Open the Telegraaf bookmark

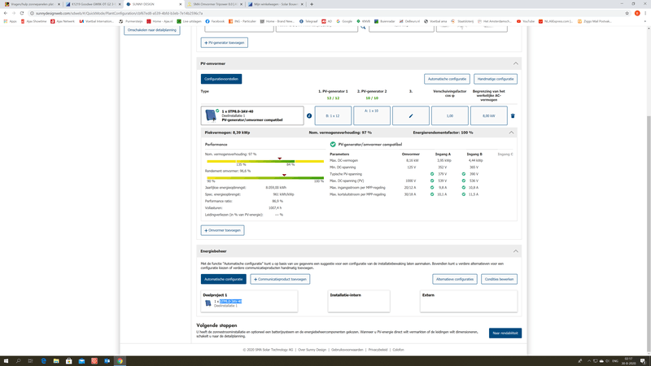click(x=308, y=21)
